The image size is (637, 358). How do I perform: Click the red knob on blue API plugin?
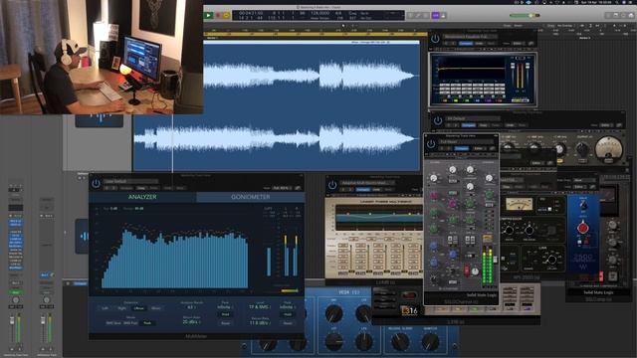click(582, 228)
